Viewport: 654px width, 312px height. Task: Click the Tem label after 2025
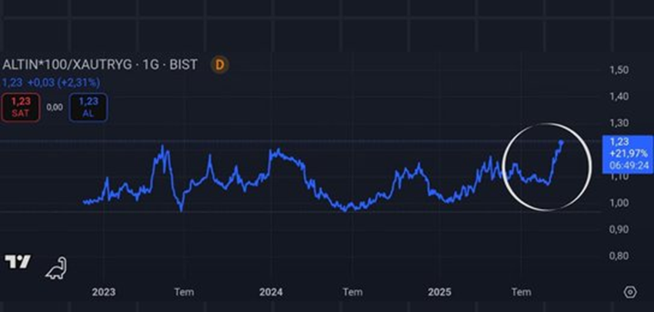[522, 292]
